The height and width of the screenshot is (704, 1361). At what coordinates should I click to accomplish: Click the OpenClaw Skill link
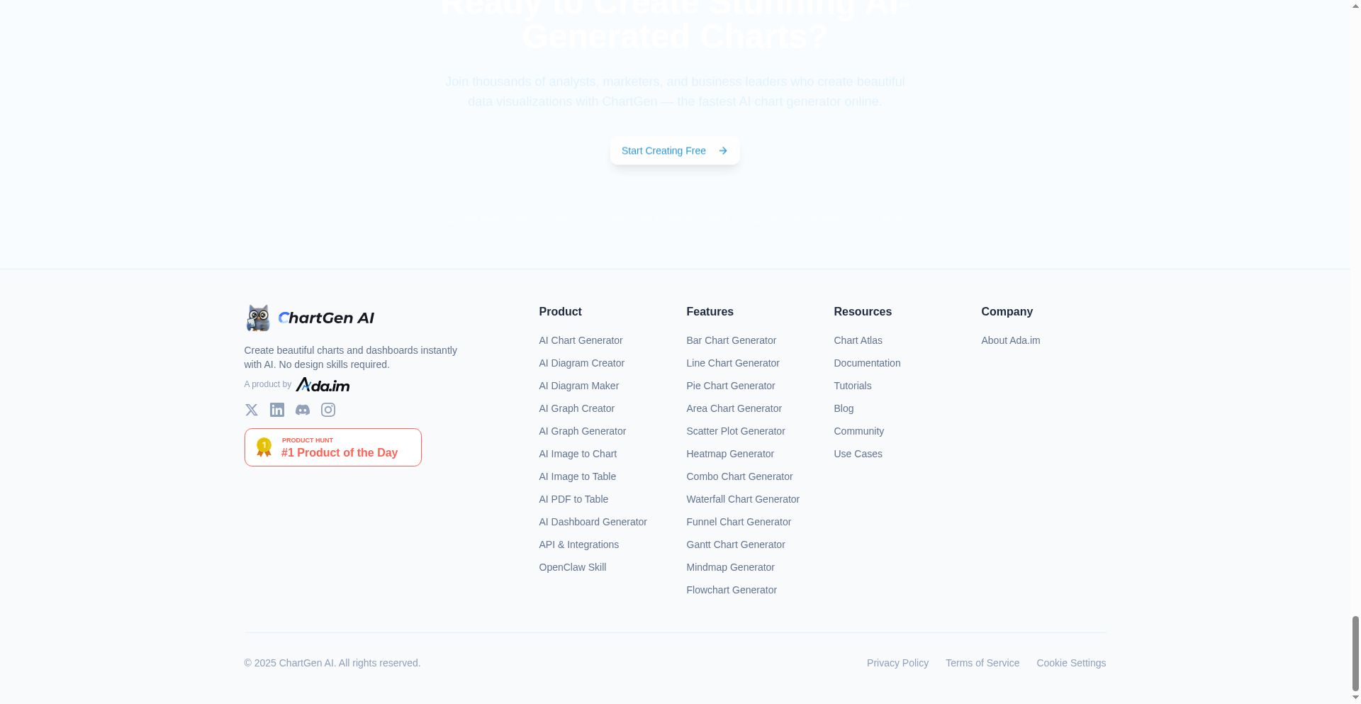point(572,567)
